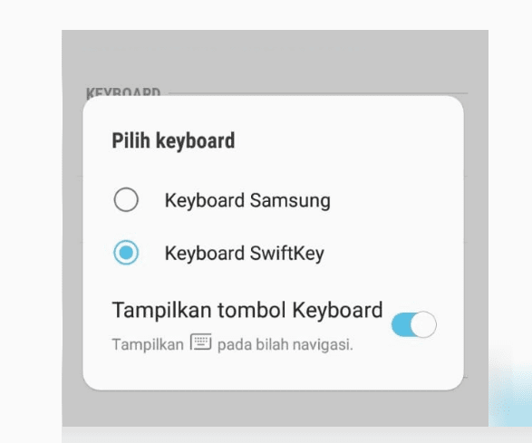Image resolution: width=532 pixels, height=443 pixels.
Task: Click the small keyboard icon in the description
Action: [x=200, y=342]
